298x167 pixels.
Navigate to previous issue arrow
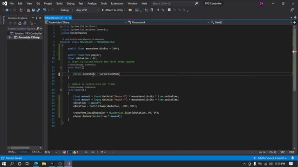pos(86,152)
